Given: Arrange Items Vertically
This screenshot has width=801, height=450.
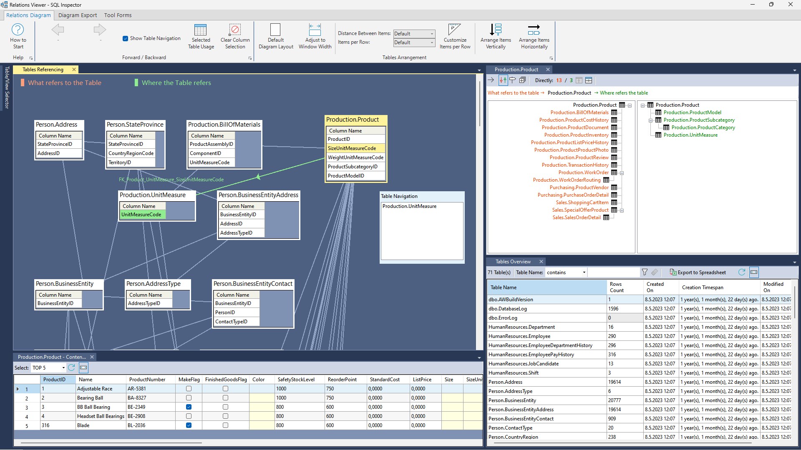Looking at the screenshot, I should (495, 30).
